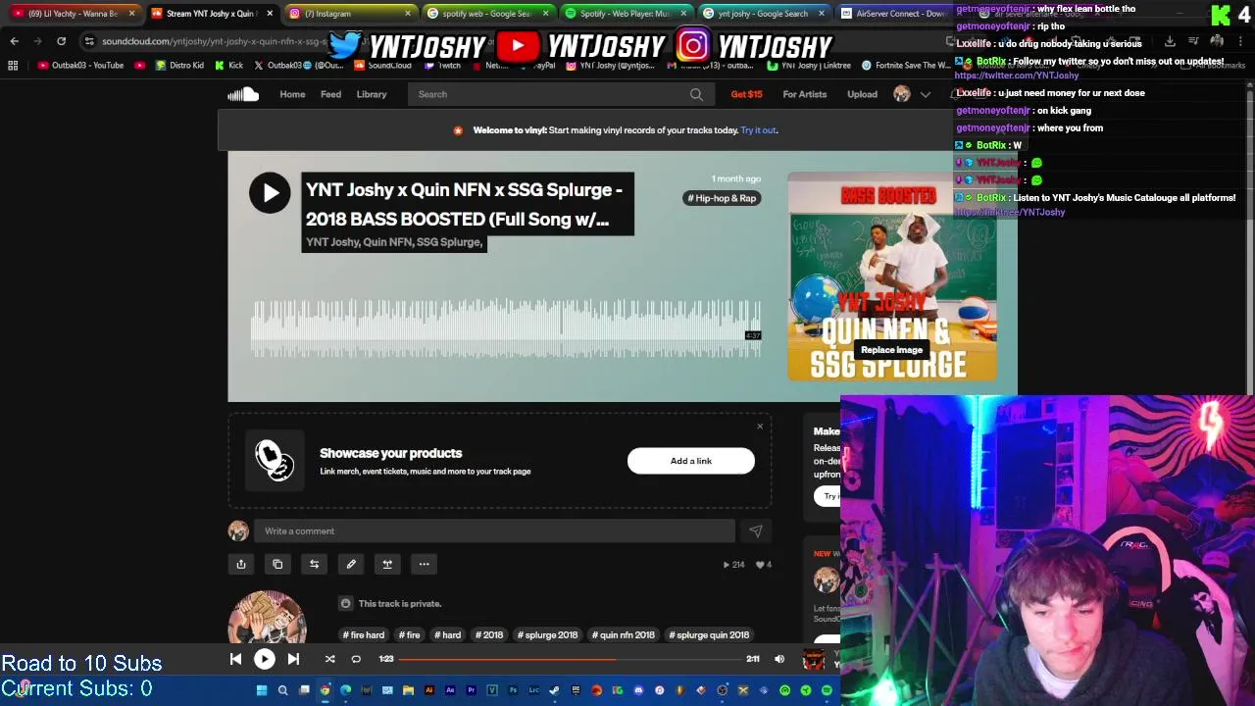This screenshot has height=706, width=1255.
Task: Toggle shuffle in the player bar
Action: (x=329, y=659)
